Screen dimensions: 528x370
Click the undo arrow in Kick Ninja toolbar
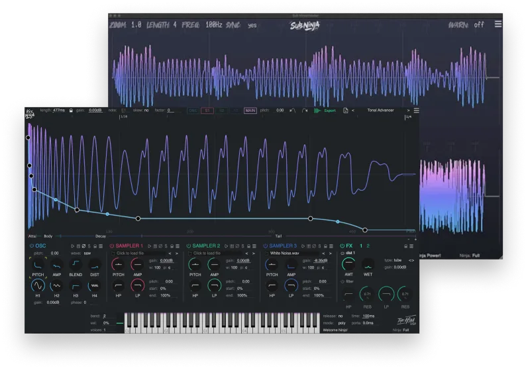[292, 111]
